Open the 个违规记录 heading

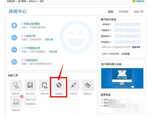coord(29,36)
